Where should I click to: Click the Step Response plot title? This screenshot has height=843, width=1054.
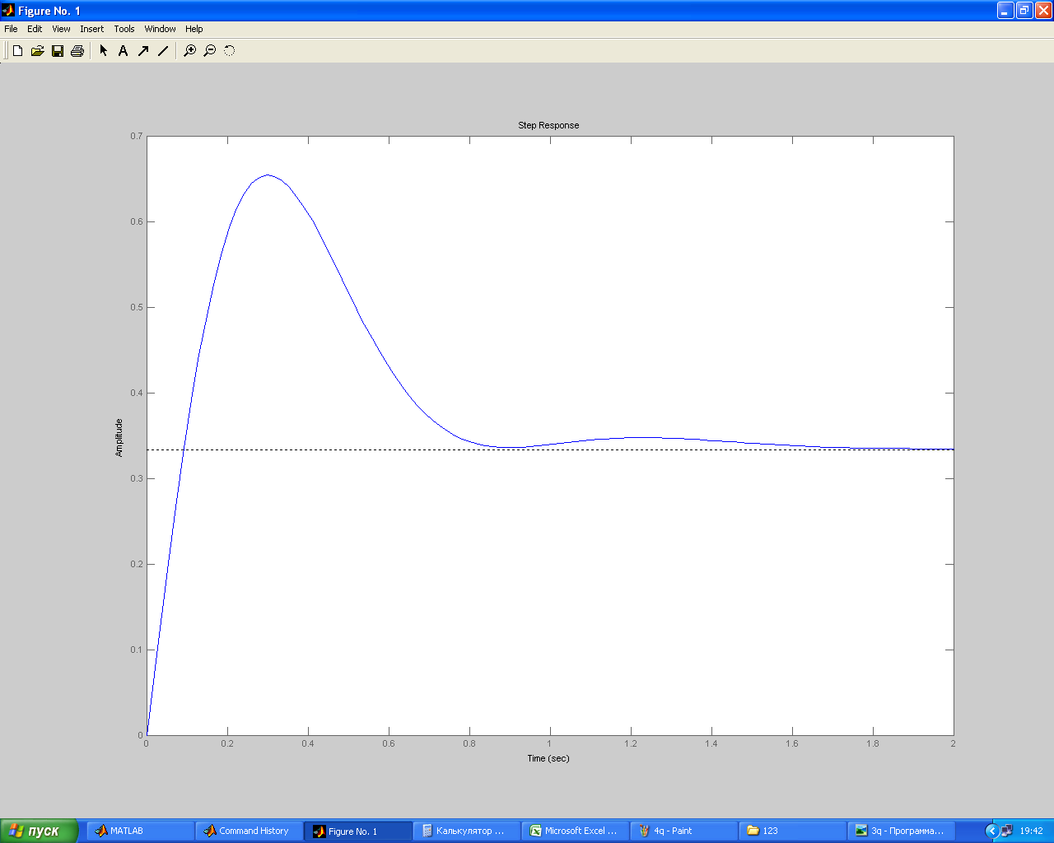point(548,125)
